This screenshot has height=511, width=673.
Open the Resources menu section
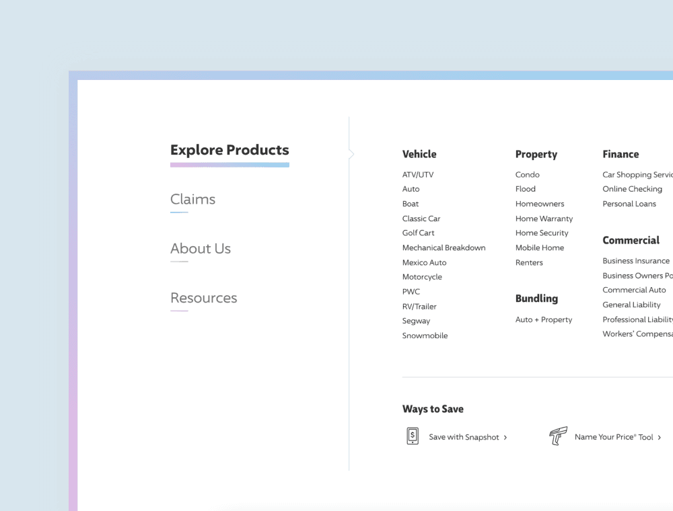coord(204,298)
